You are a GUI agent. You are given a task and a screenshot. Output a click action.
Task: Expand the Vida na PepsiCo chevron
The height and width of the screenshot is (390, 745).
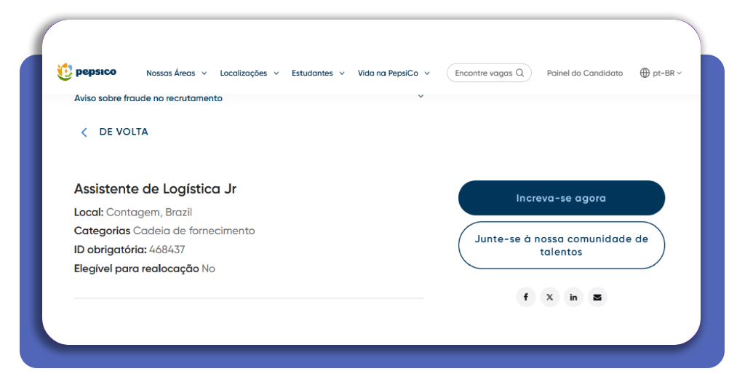(x=427, y=73)
